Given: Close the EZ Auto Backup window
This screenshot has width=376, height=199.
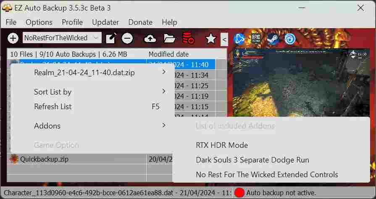Looking at the screenshot, I should (360, 8).
